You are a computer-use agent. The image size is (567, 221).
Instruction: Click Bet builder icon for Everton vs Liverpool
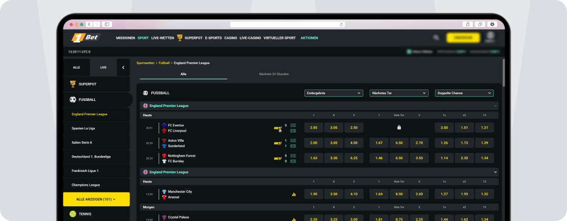[x=278, y=128]
